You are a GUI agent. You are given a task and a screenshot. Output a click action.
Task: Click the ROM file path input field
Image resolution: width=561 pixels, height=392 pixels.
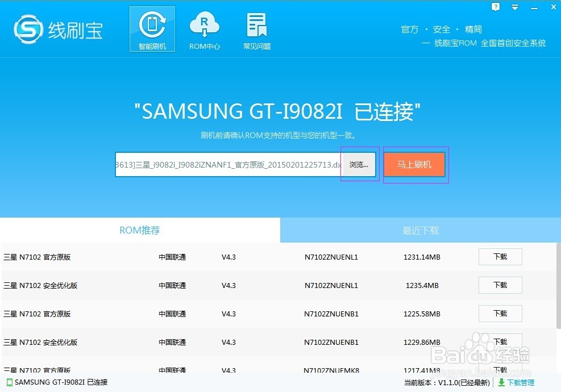229,165
